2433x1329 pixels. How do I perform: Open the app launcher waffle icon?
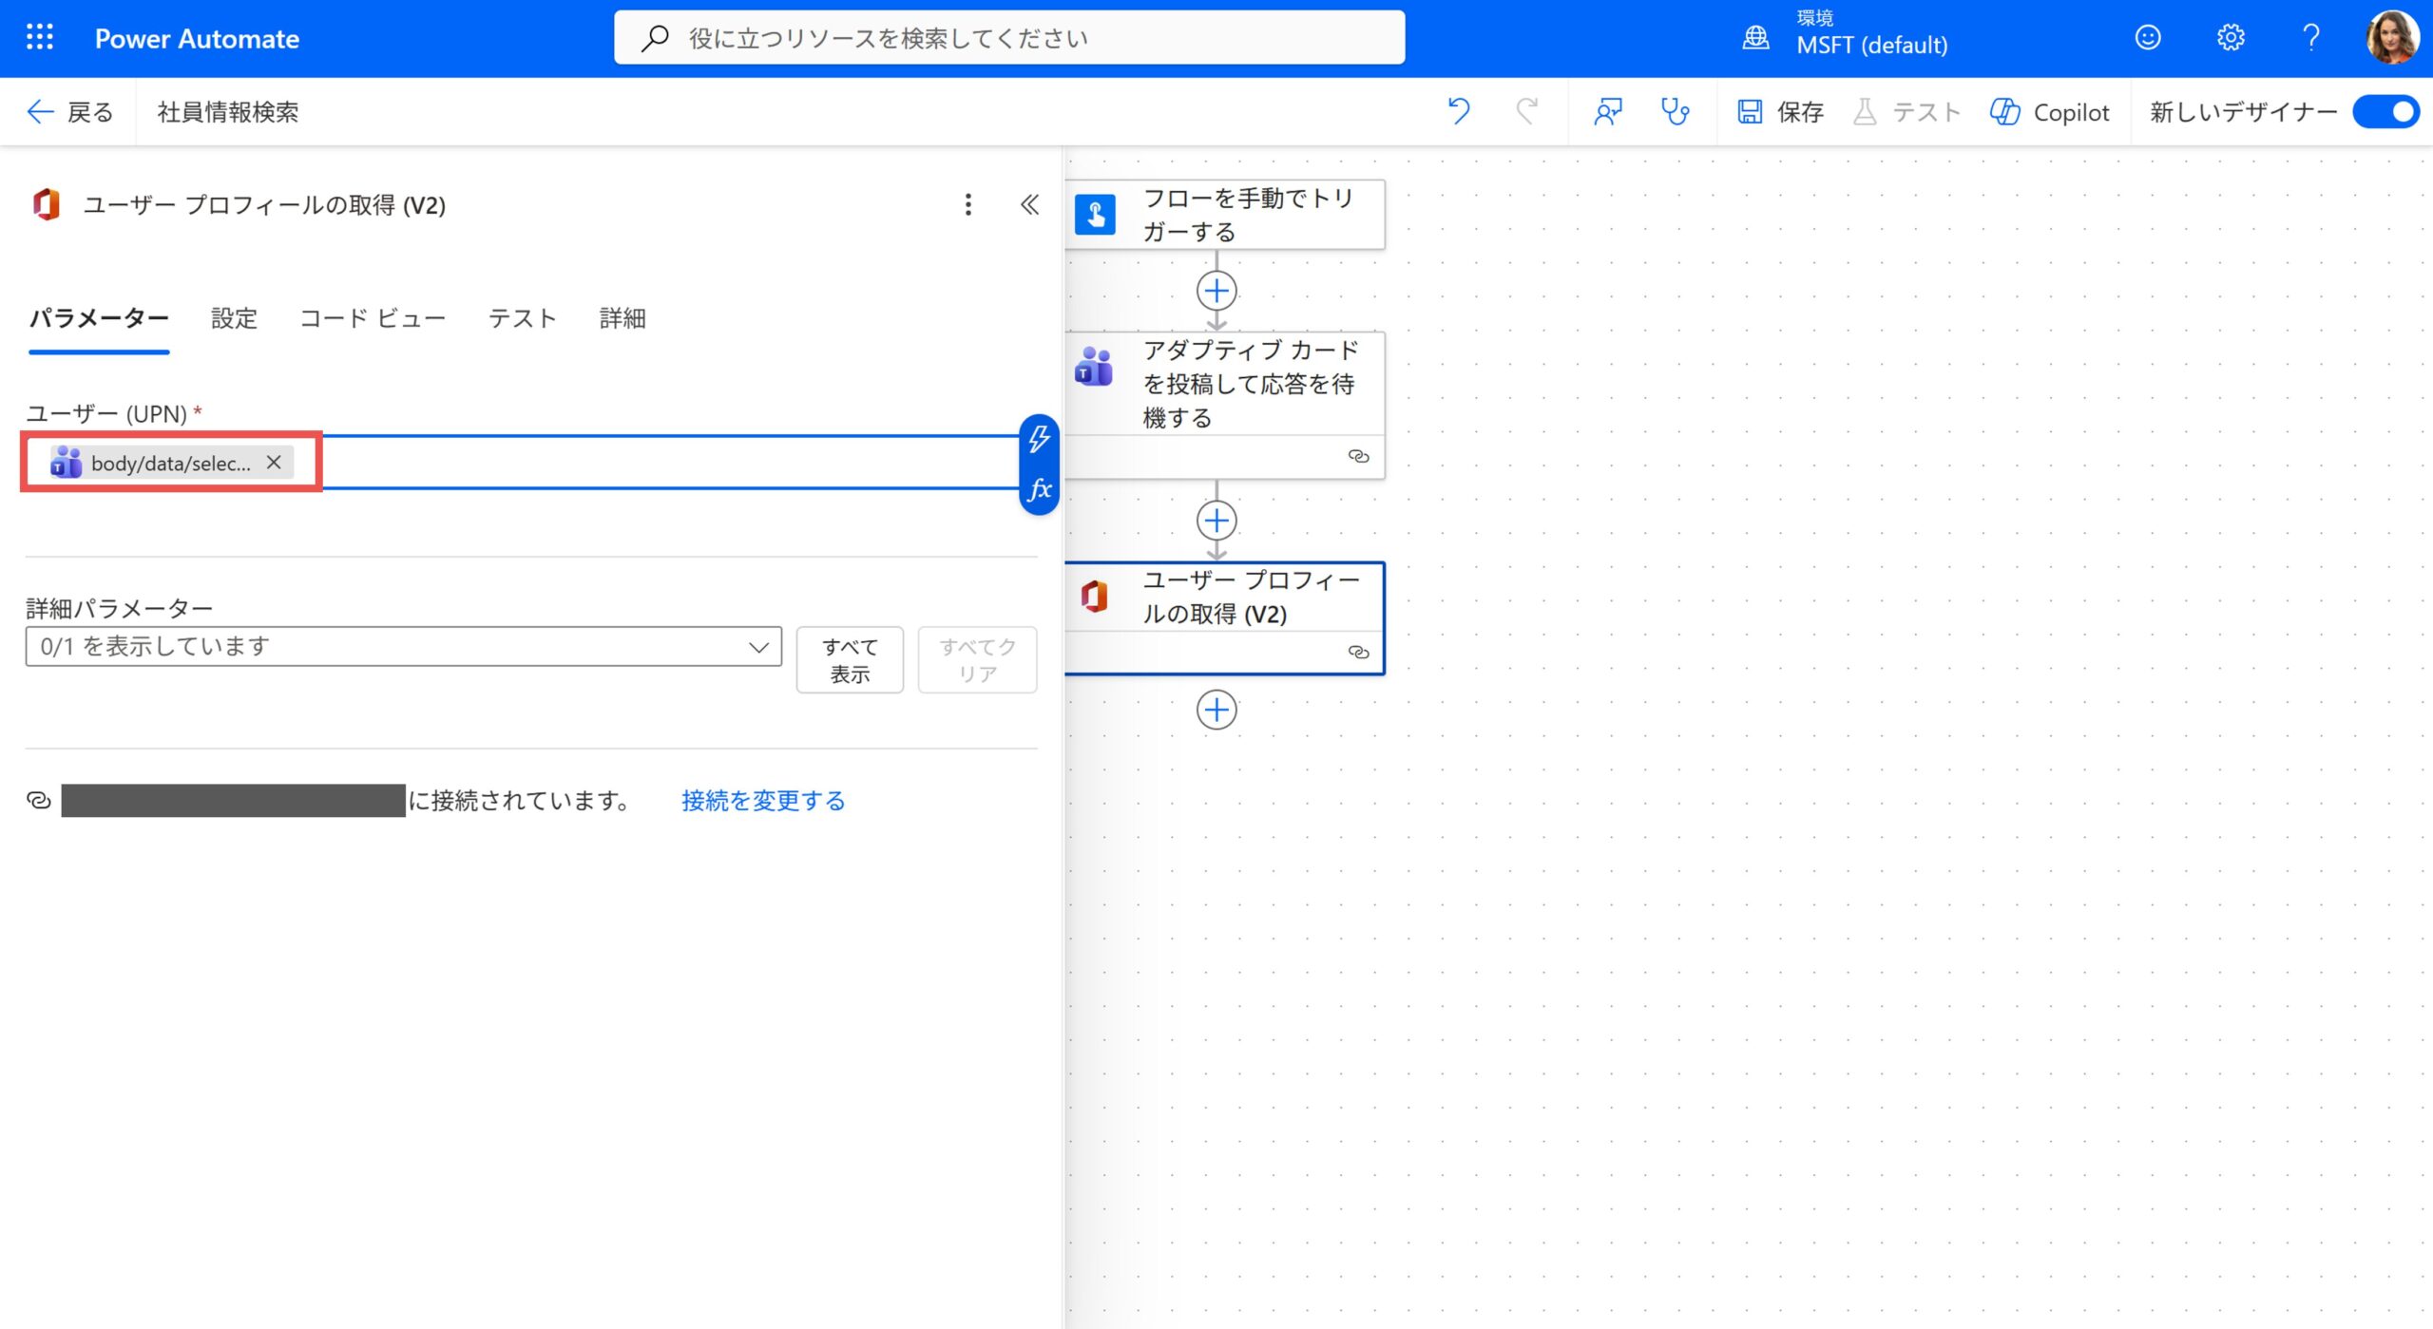pos(40,38)
